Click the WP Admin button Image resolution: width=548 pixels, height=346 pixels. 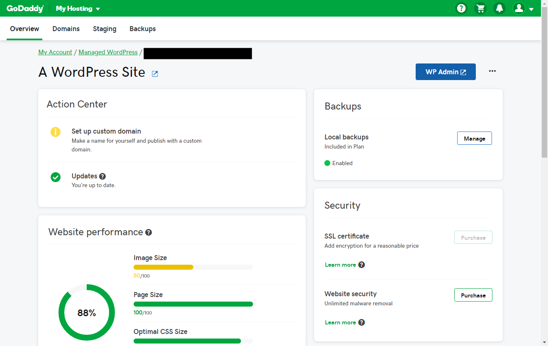click(446, 71)
